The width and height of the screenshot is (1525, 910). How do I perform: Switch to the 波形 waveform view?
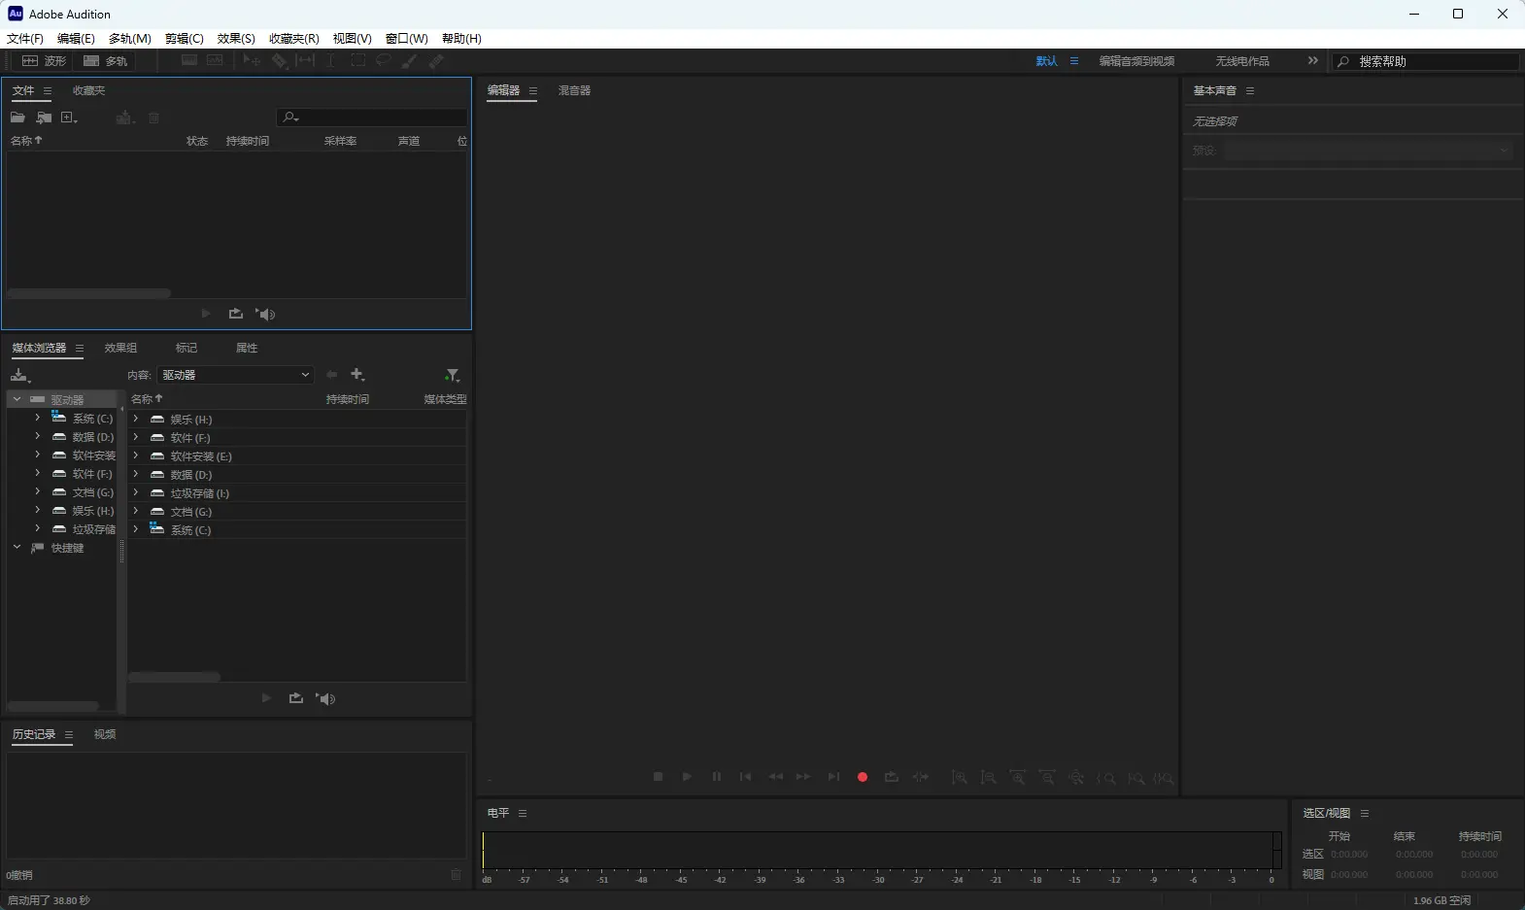coord(45,61)
